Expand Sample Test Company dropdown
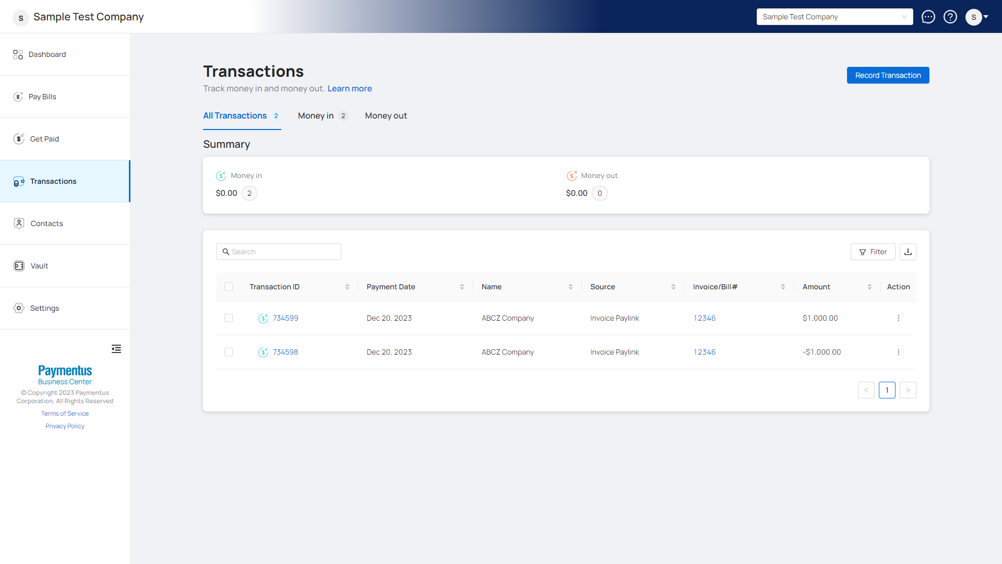Screen dimensions: 1002x564 coord(834,17)
